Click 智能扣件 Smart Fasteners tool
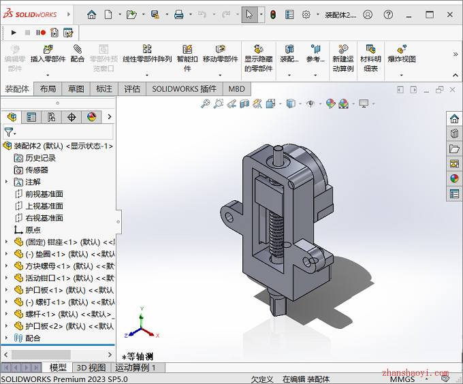 click(187, 59)
